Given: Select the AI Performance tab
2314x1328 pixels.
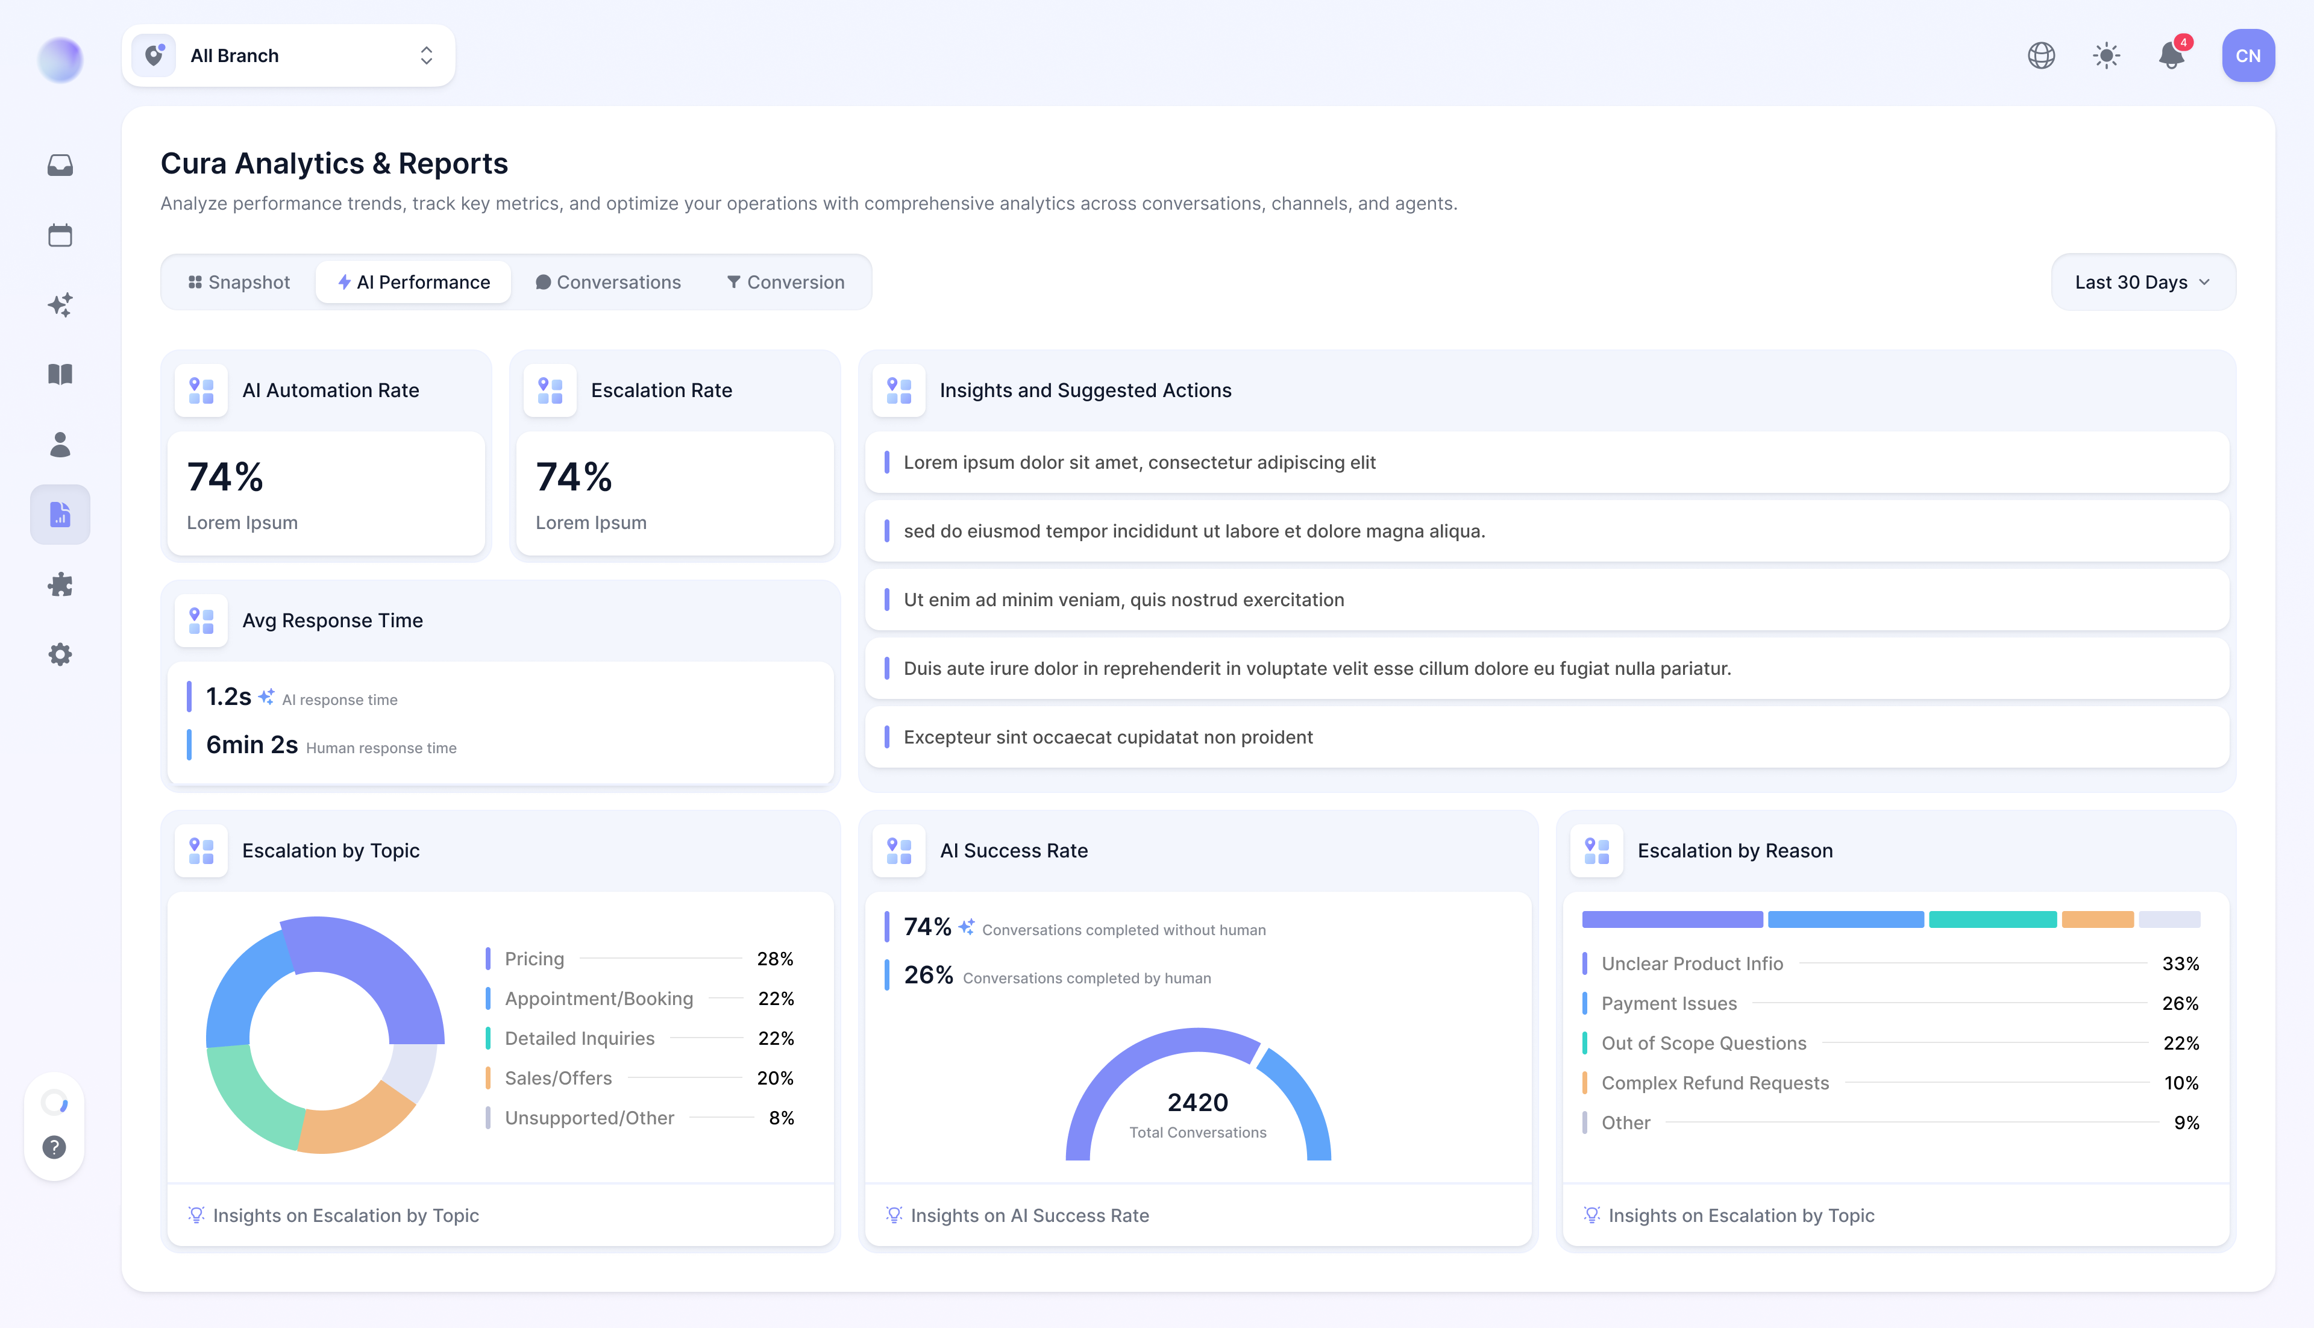Looking at the screenshot, I should [413, 282].
